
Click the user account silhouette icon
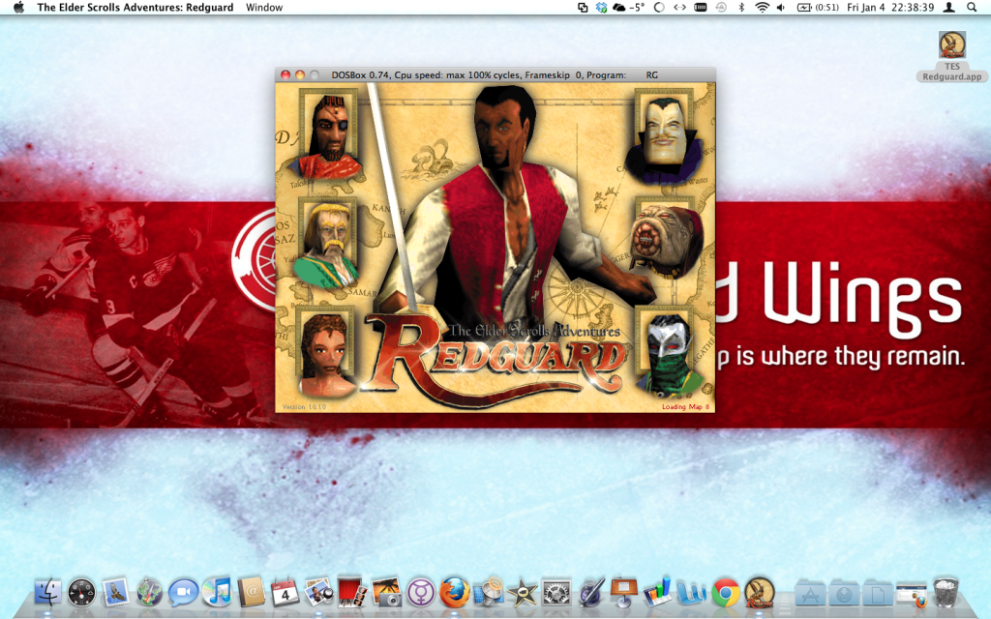tap(949, 8)
